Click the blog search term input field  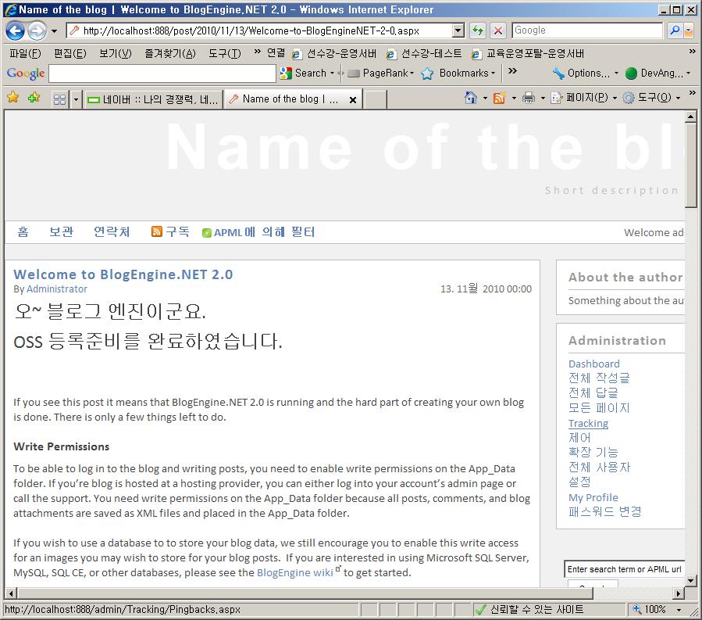(x=625, y=569)
